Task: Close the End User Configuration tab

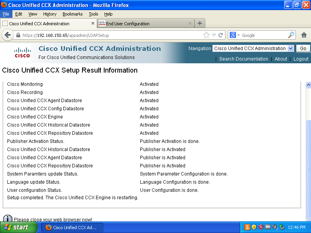Action: coord(190,23)
